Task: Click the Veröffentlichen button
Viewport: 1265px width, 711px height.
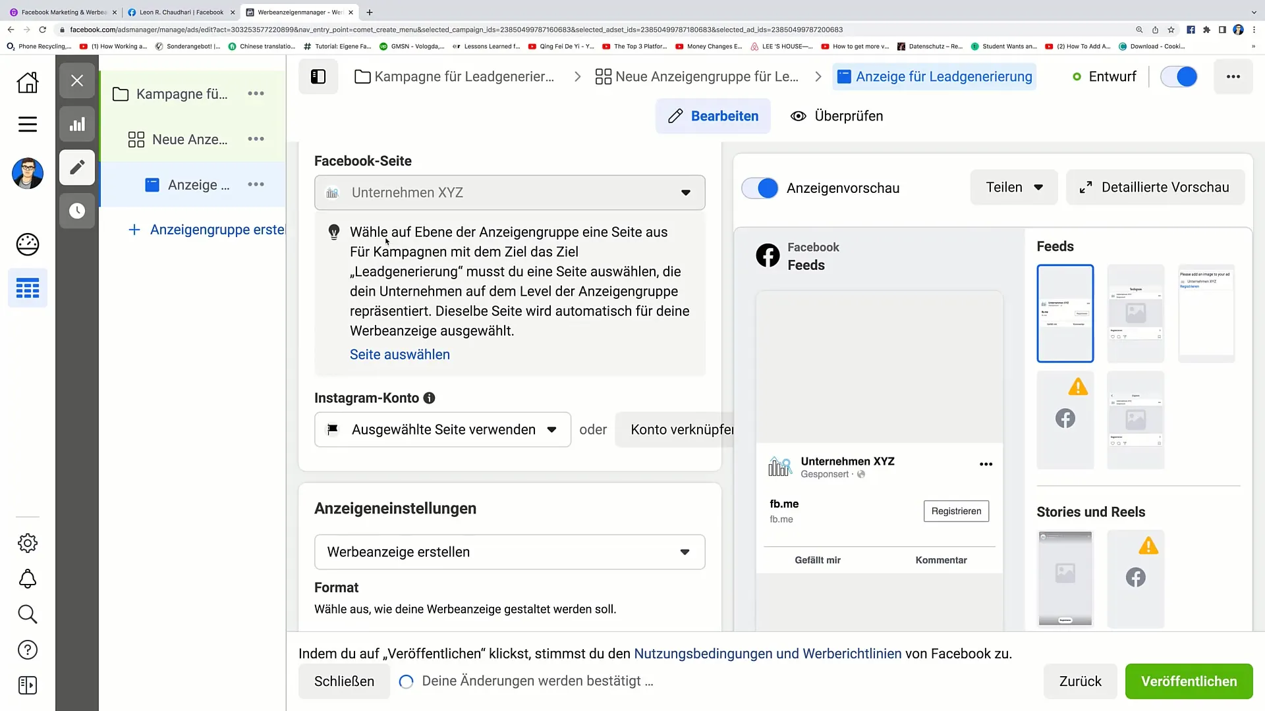Action: coord(1189,681)
